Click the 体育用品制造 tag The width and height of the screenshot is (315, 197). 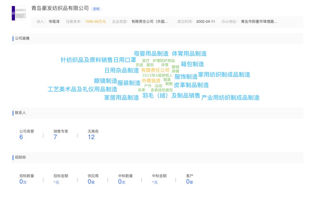tap(189, 54)
